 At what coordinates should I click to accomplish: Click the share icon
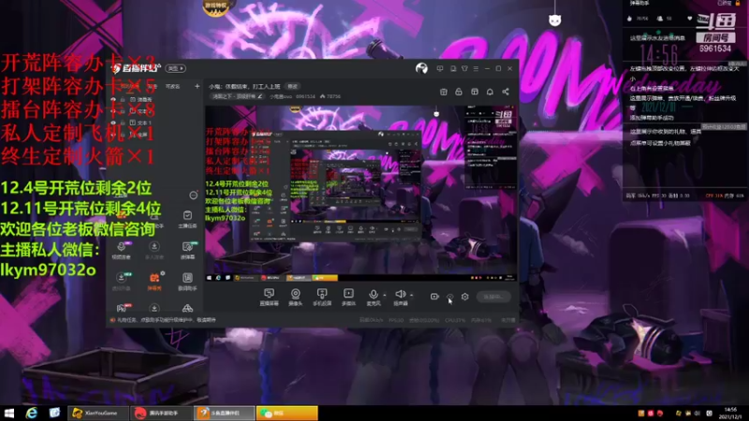pyautogui.click(x=506, y=92)
